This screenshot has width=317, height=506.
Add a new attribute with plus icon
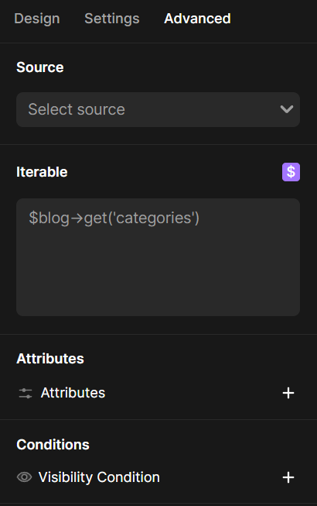click(x=288, y=393)
